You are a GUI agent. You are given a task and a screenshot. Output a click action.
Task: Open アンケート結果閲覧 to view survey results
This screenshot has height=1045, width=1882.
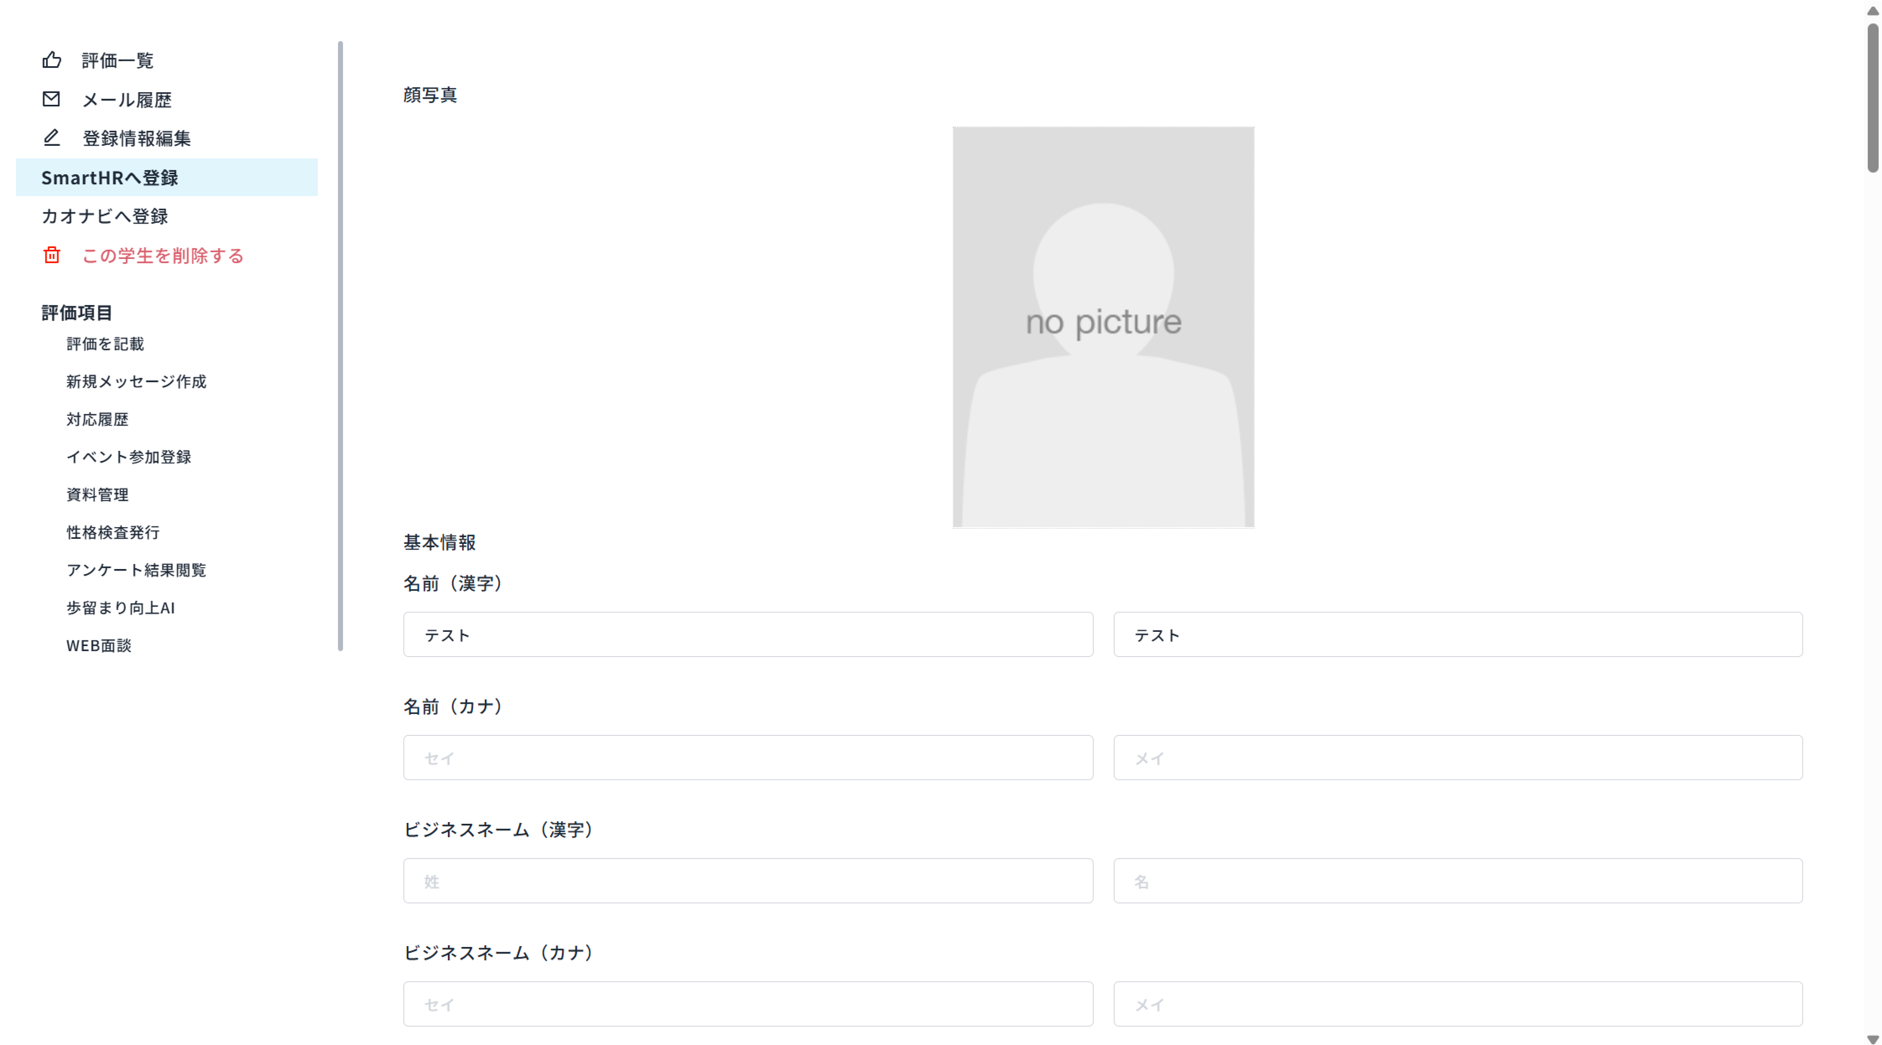(x=137, y=570)
